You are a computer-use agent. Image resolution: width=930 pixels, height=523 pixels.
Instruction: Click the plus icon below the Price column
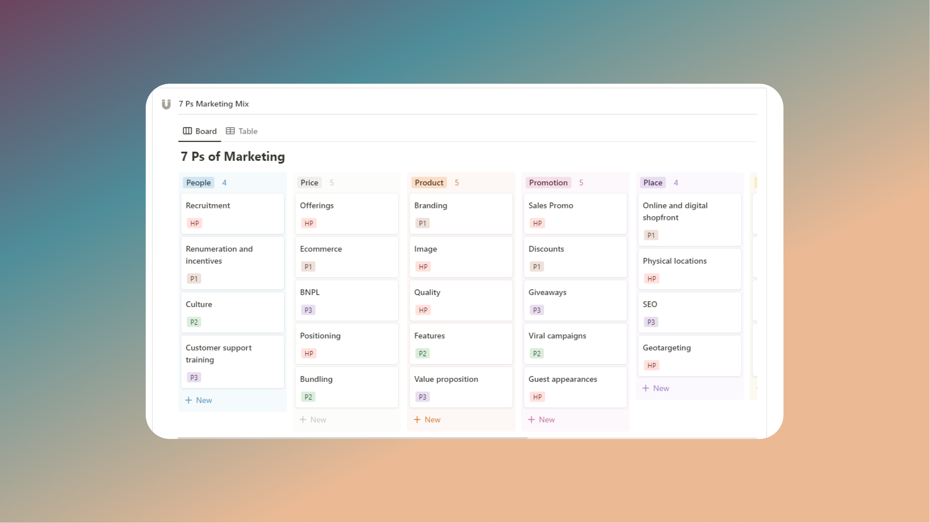point(303,419)
